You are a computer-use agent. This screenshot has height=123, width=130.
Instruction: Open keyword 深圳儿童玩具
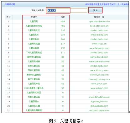(x=34, y=70)
